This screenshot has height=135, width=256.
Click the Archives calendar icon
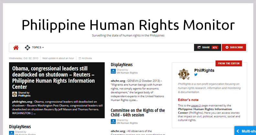point(80,58)
